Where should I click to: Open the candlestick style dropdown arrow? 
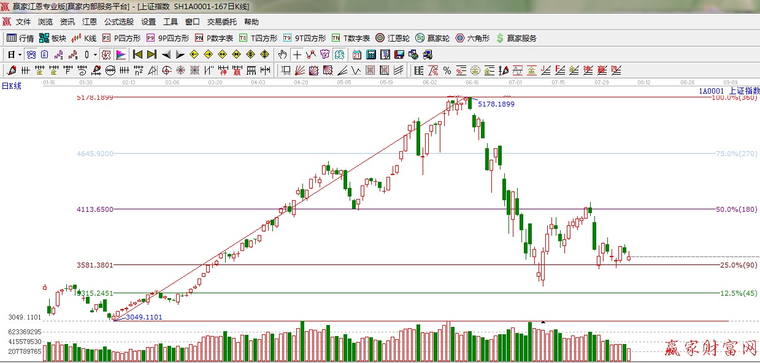(x=95, y=54)
